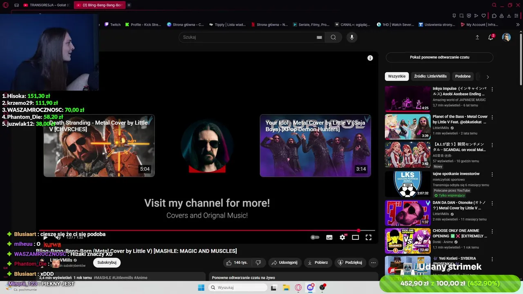Viewport: 523px width, 294px height.
Task: Open Planet of the Bass sidebar thumbnail
Action: tap(408, 127)
